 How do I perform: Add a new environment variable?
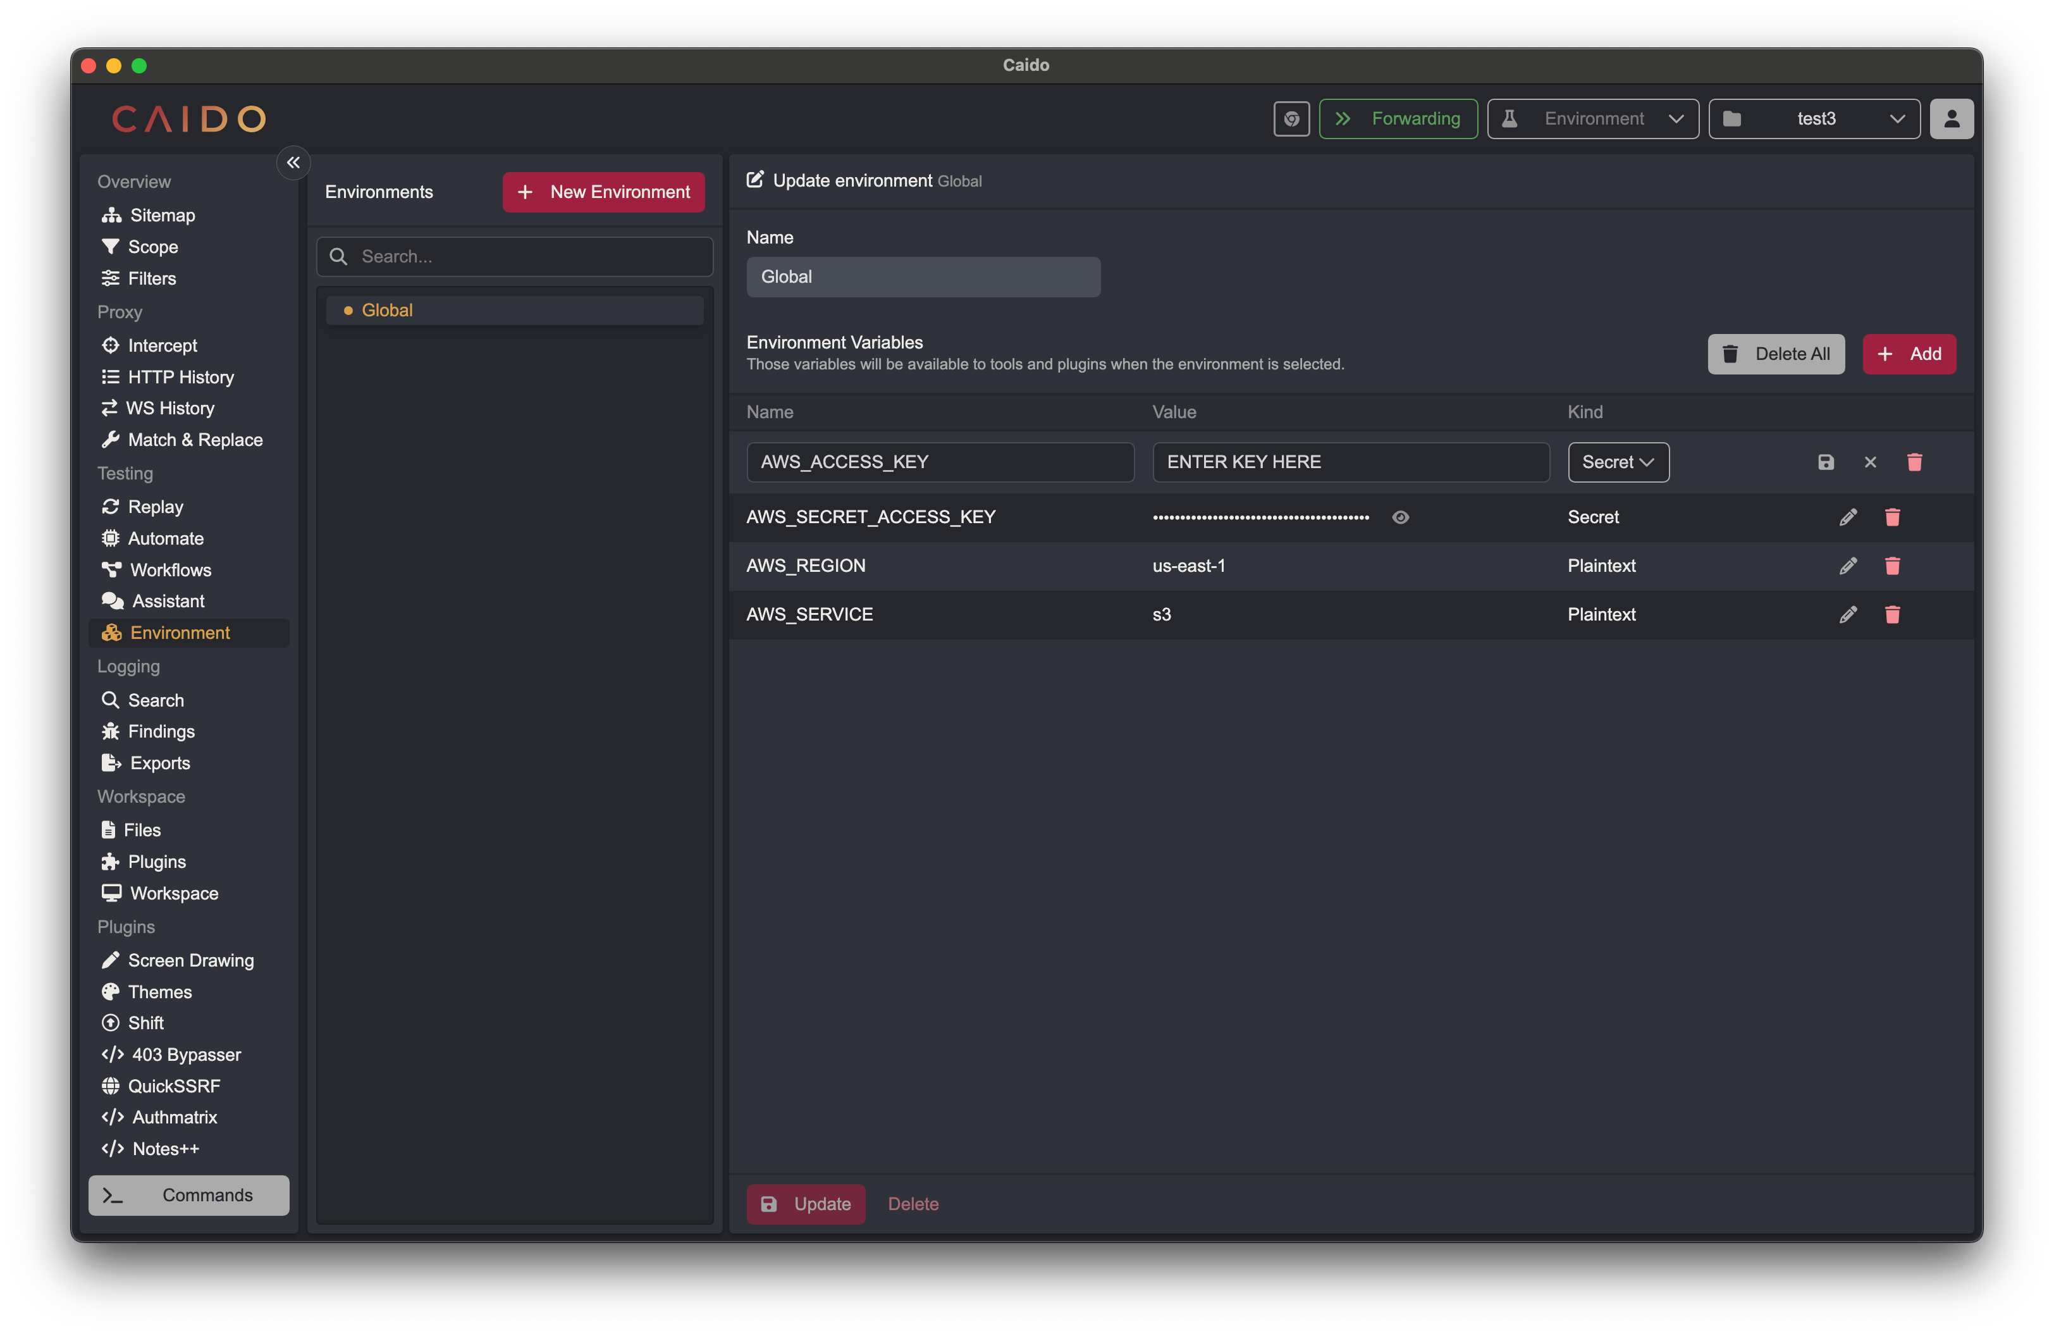pyautogui.click(x=1909, y=354)
